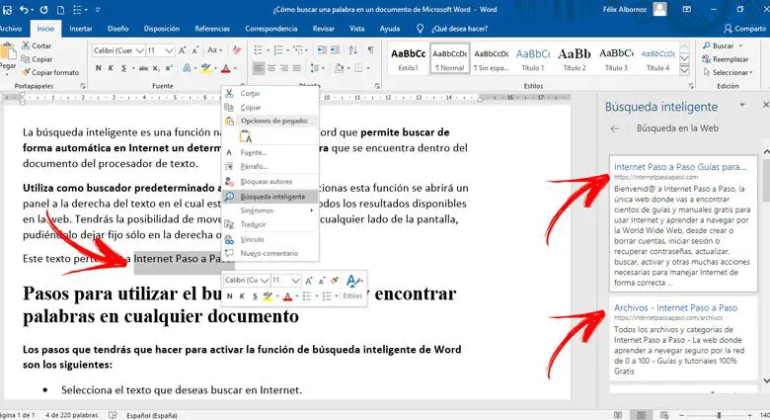770x420 pixels.
Task: Choose Traducir in context menu
Action: 270,224
